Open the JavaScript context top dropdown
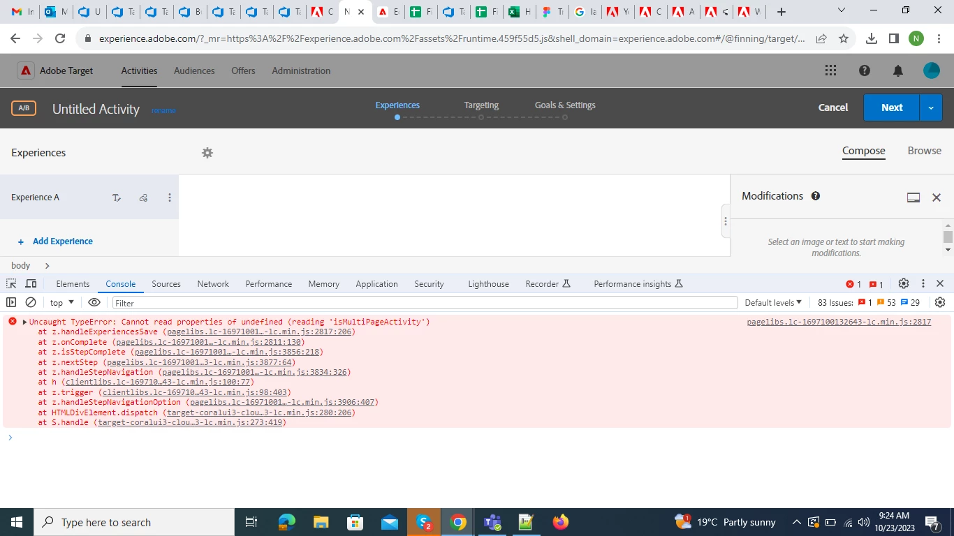This screenshot has width=954, height=536. [x=62, y=303]
